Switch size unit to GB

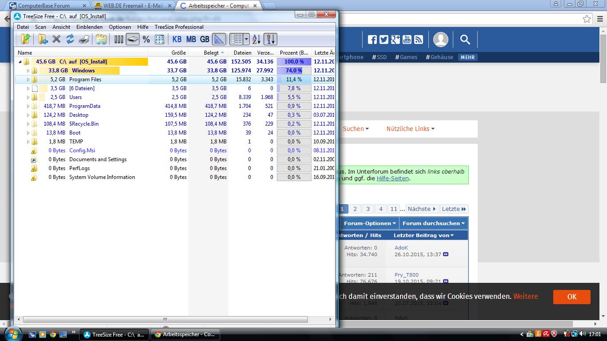point(204,39)
